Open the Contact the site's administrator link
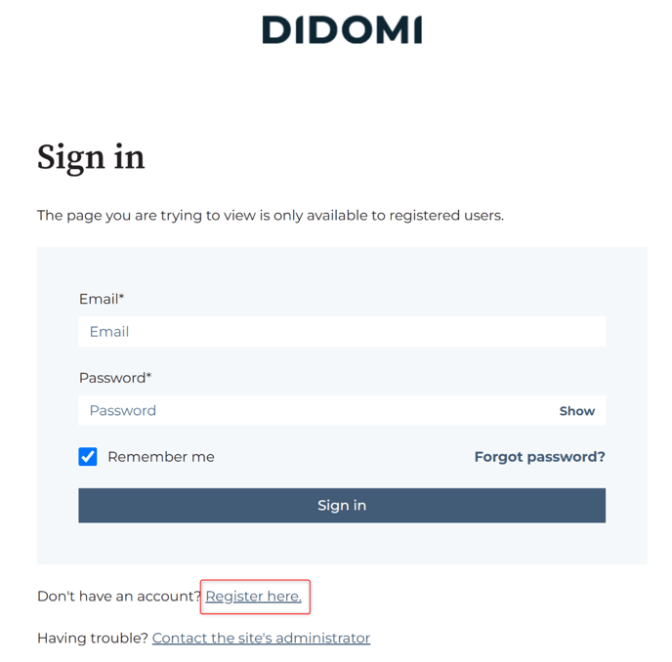 click(x=261, y=638)
